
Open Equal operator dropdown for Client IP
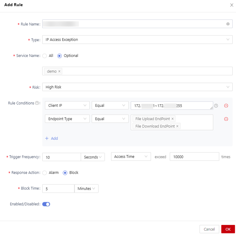[x=110, y=105]
